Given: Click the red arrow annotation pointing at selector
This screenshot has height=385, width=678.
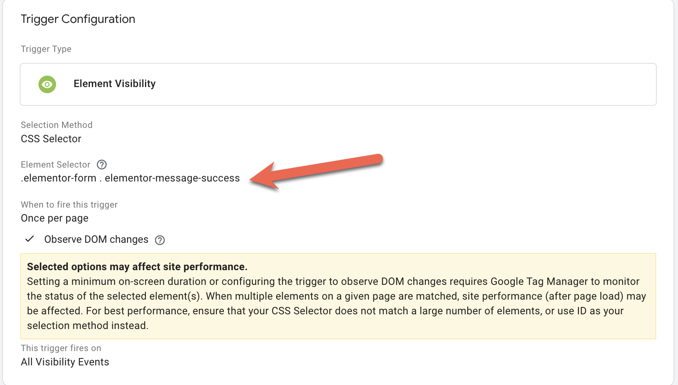Looking at the screenshot, I should pyautogui.click(x=317, y=172).
